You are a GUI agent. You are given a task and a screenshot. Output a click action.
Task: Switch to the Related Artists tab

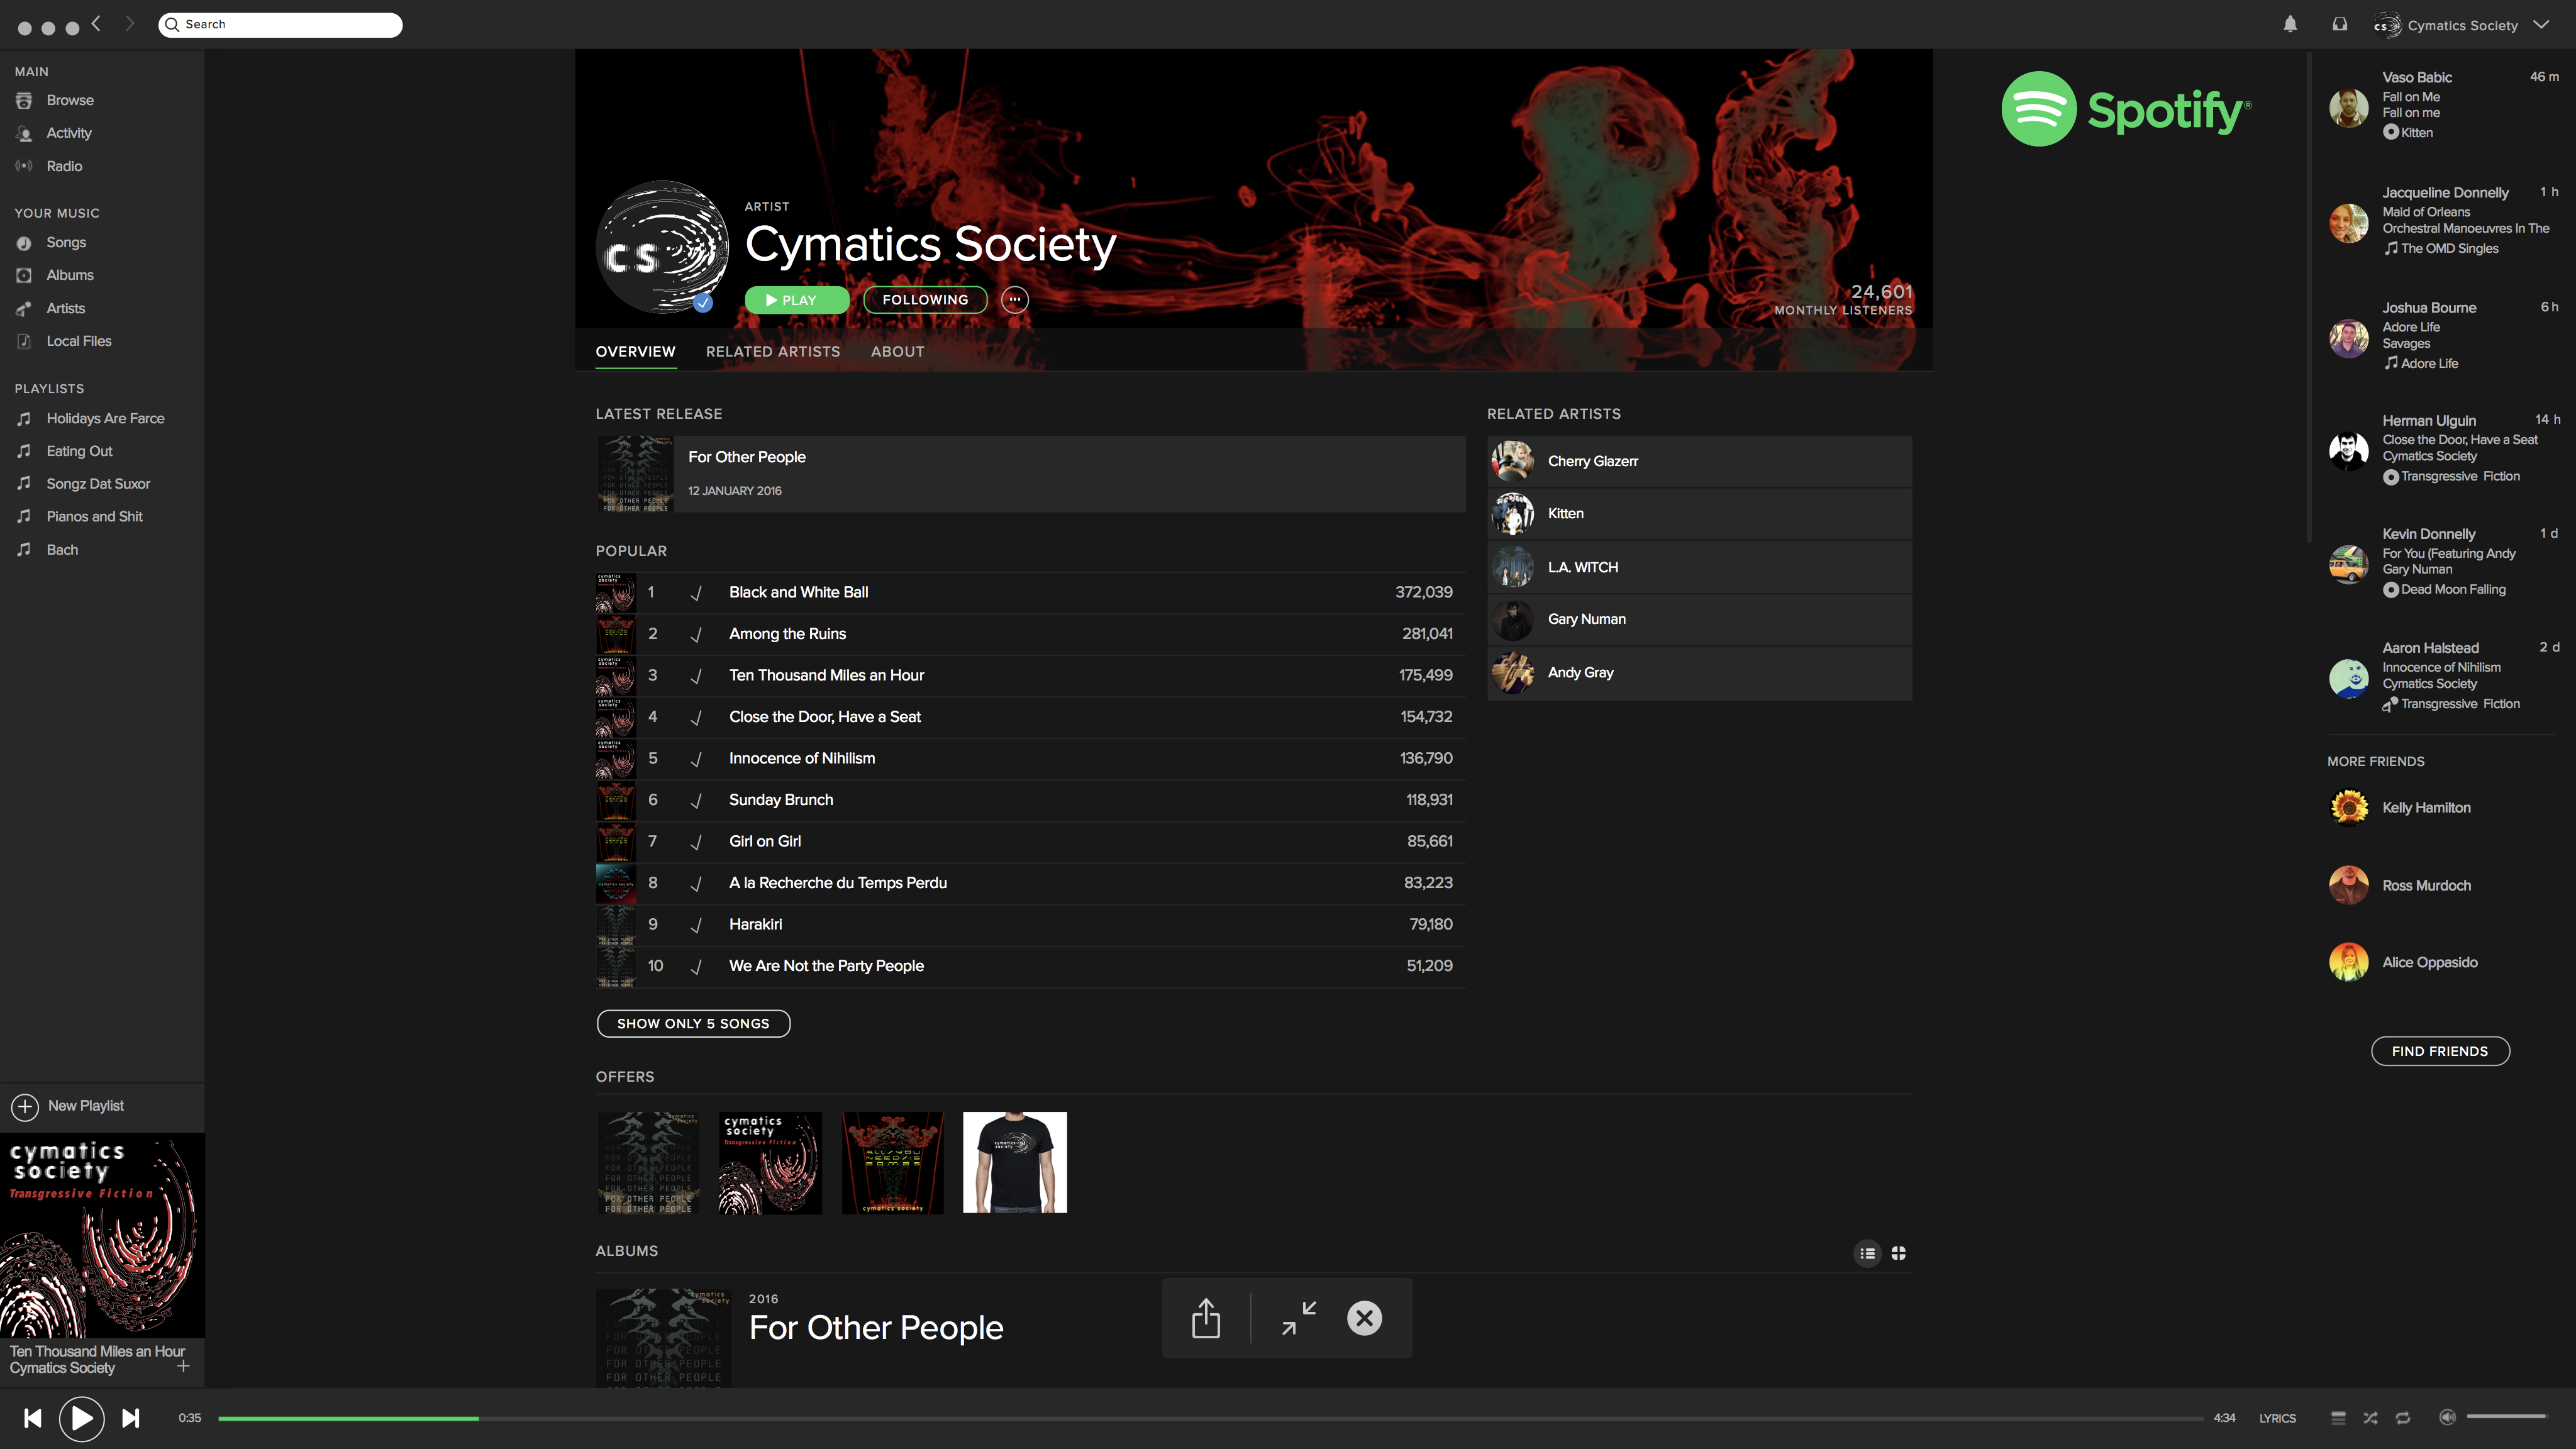[x=773, y=352]
